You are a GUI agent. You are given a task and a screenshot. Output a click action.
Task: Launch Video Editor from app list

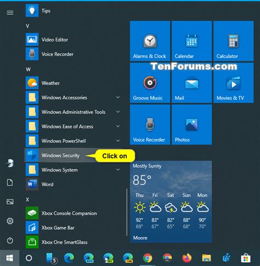(73, 40)
